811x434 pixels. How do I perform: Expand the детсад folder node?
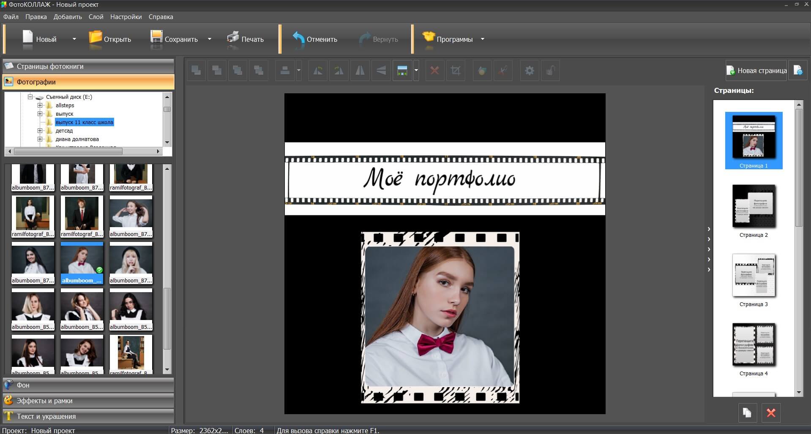click(x=40, y=130)
